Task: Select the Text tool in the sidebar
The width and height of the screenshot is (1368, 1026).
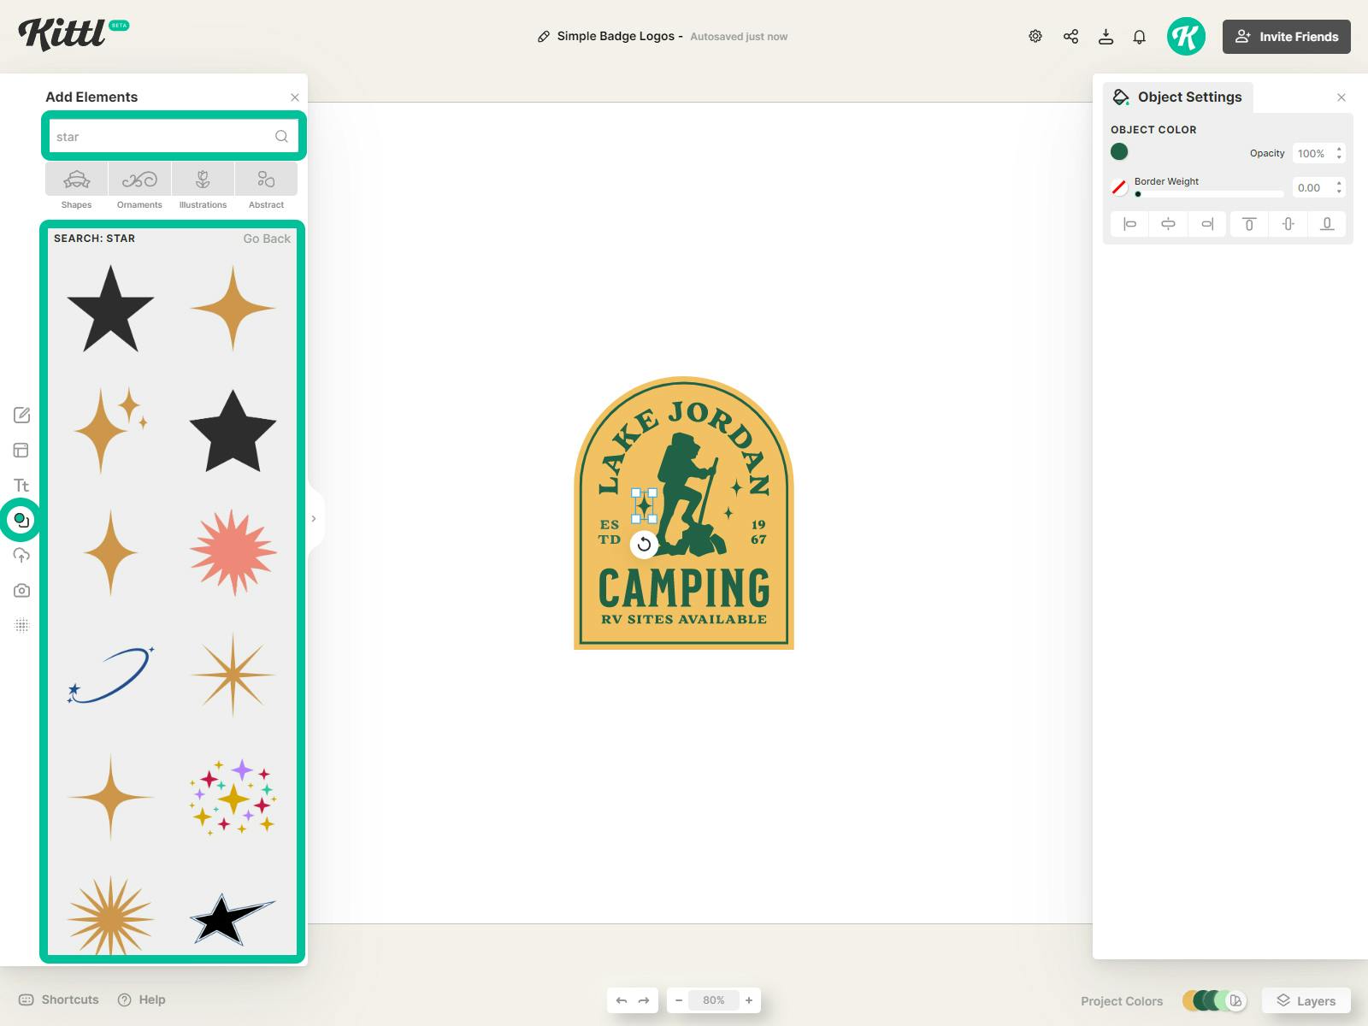Action: tap(21, 485)
